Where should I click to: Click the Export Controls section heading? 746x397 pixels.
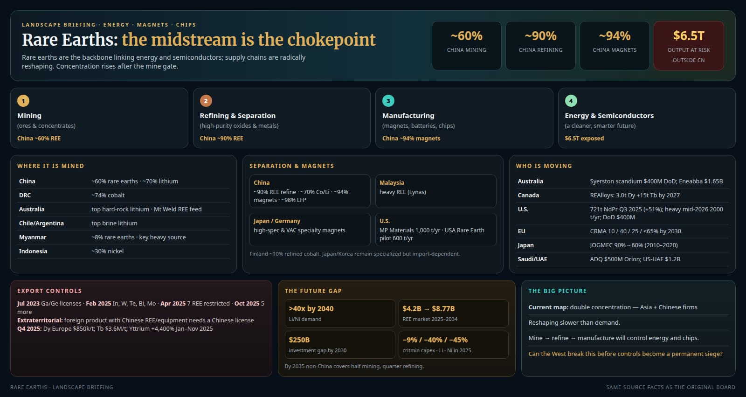tap(49, 291)
